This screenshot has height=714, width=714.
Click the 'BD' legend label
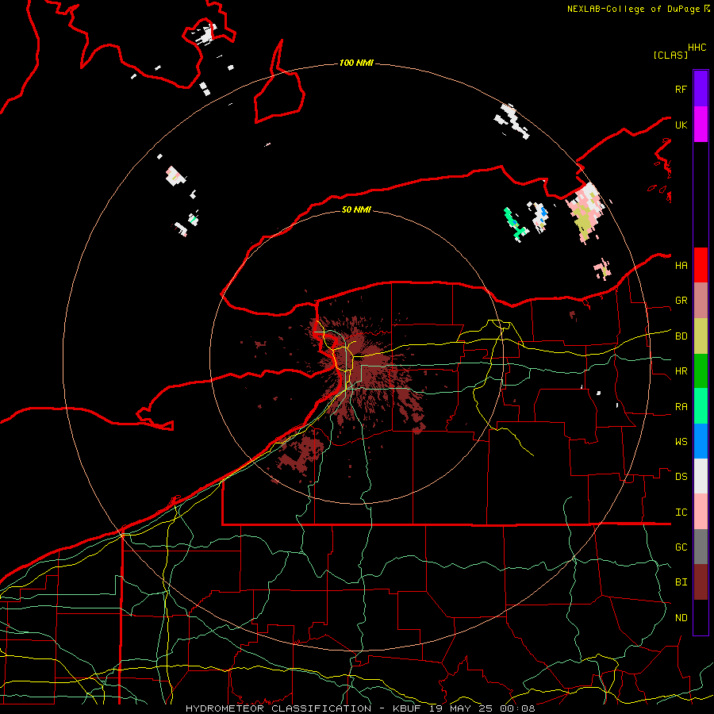pos(681,336)
